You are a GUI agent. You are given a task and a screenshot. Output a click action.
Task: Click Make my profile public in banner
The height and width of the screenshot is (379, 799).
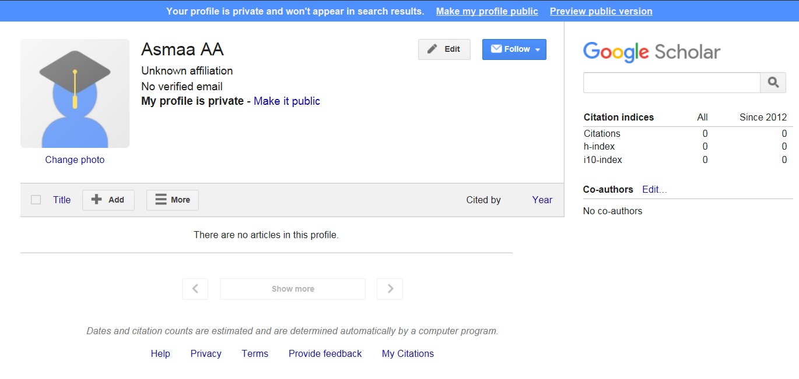click(x=486, y=10)
